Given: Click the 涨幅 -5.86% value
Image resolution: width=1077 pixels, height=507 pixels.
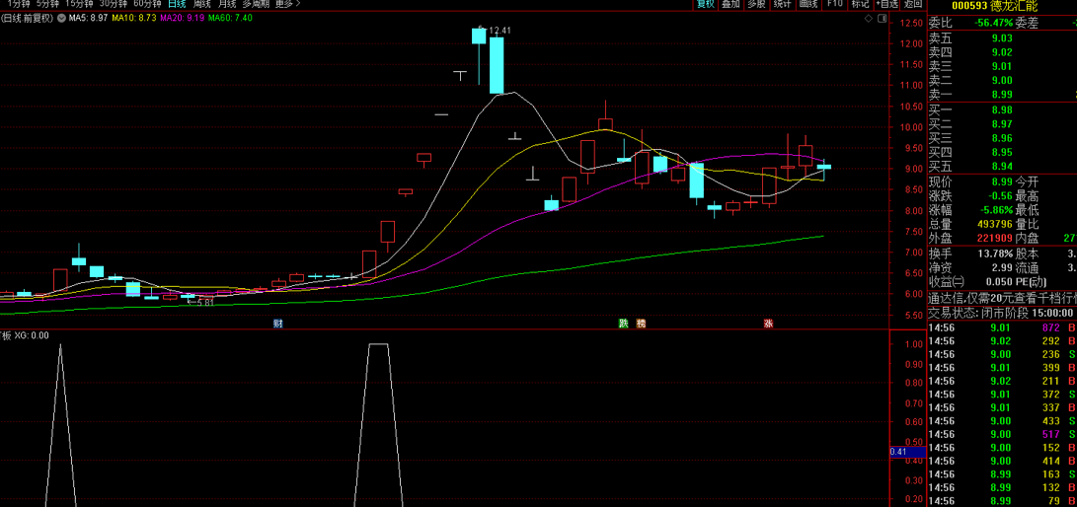Looking at the screenshot, I should (x=995, y=211).
